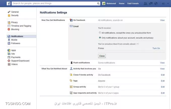This screenshot has height=109, width=171.
Task: Click the Email envelope icon
Action: click(x=71, y=26)
